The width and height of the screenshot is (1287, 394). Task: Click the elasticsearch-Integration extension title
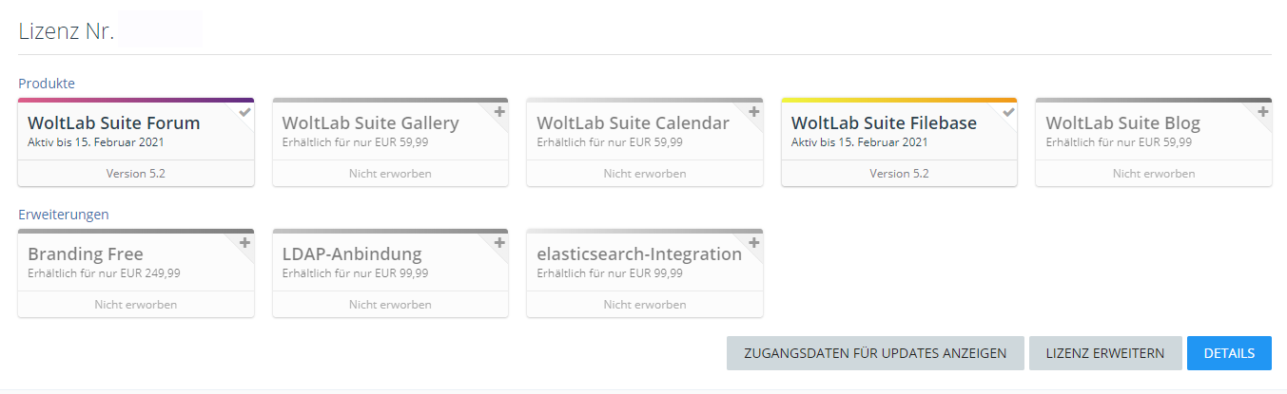click(x=639, y=254)
